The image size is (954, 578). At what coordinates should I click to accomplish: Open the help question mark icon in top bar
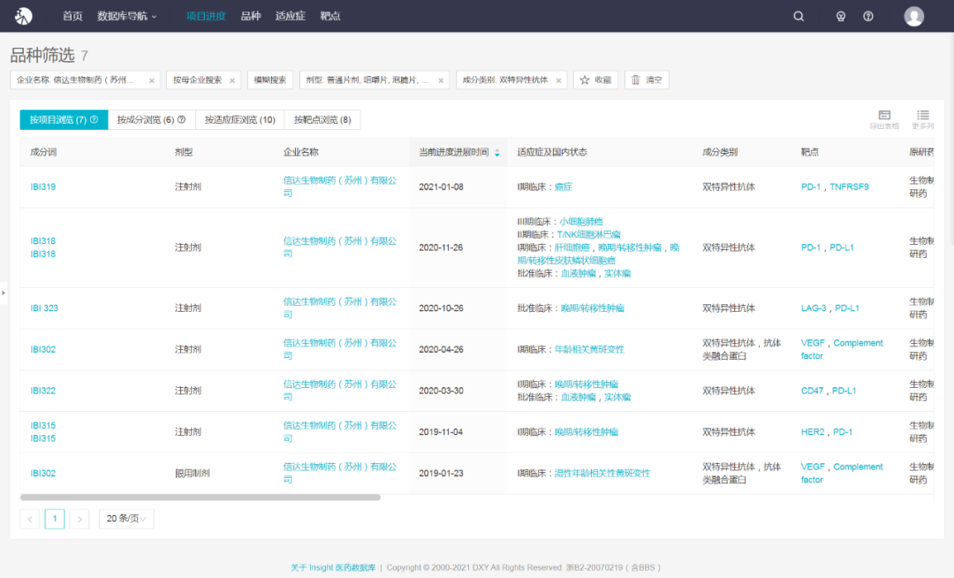pyautogui.click(x=868, y=17)
